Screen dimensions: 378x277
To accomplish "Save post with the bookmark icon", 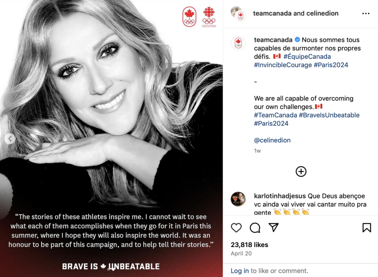I will point(367,227).
